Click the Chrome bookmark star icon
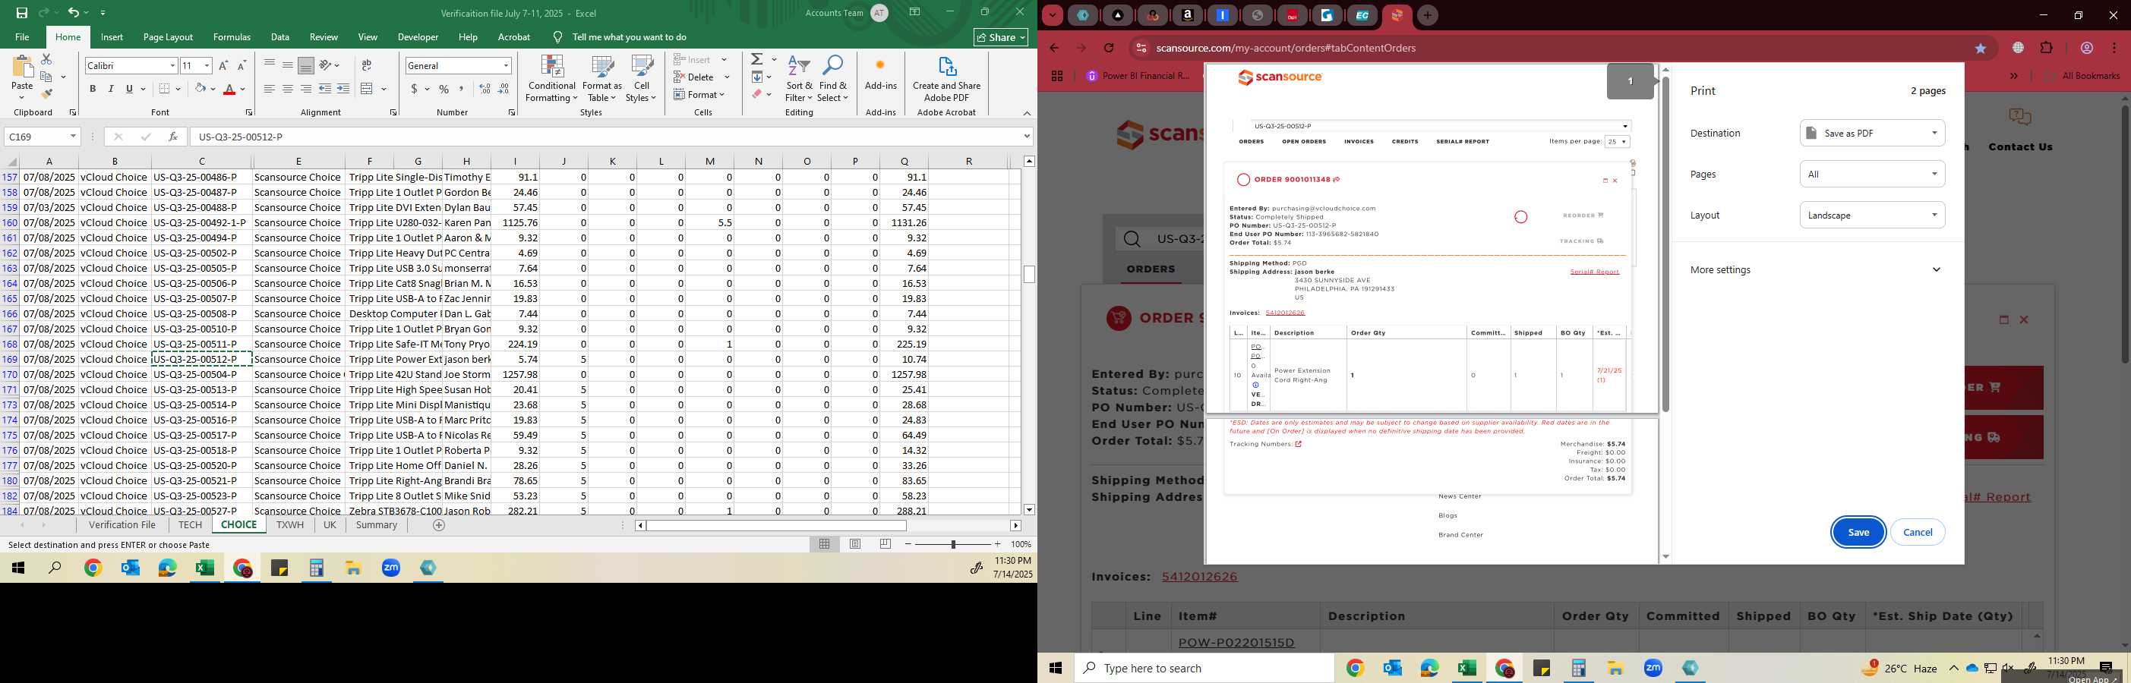The height and width of the screenshot is (683, 2131). pyautogui.click(x=1981, y=48)
